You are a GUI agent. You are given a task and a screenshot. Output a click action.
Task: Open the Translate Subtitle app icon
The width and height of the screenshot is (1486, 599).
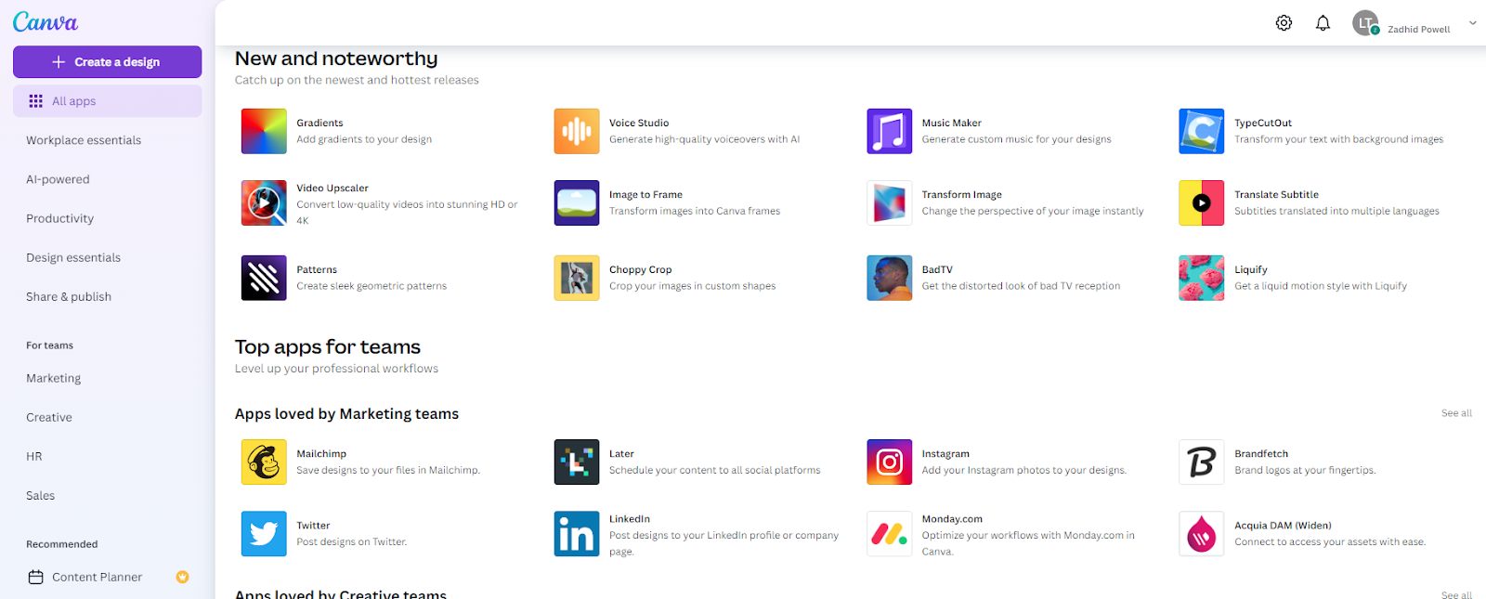click(1202, 203)
